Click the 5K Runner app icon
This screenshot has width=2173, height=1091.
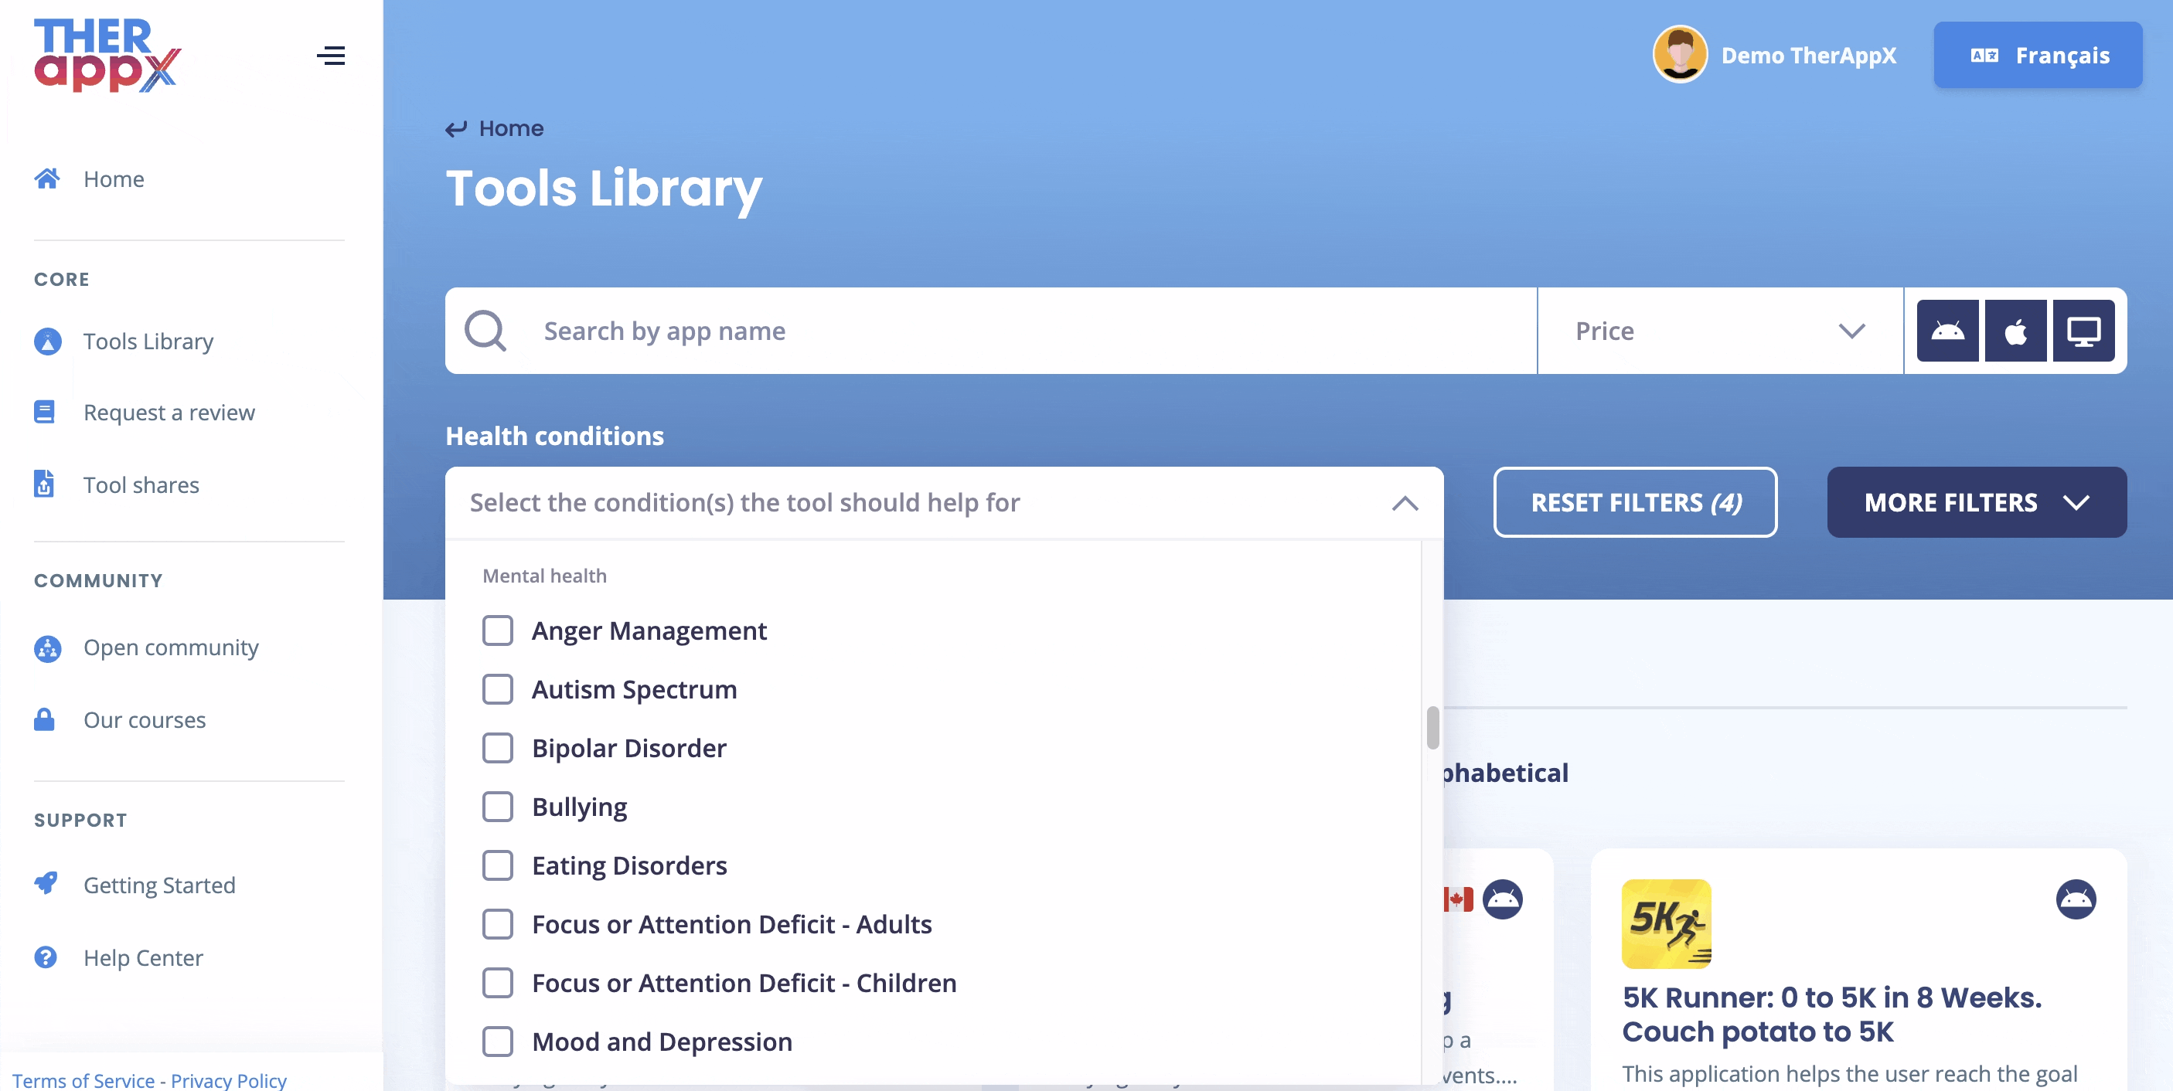click(x=1666, y=923)
